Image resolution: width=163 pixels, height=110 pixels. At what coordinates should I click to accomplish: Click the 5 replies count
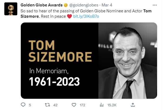point(30,105)
